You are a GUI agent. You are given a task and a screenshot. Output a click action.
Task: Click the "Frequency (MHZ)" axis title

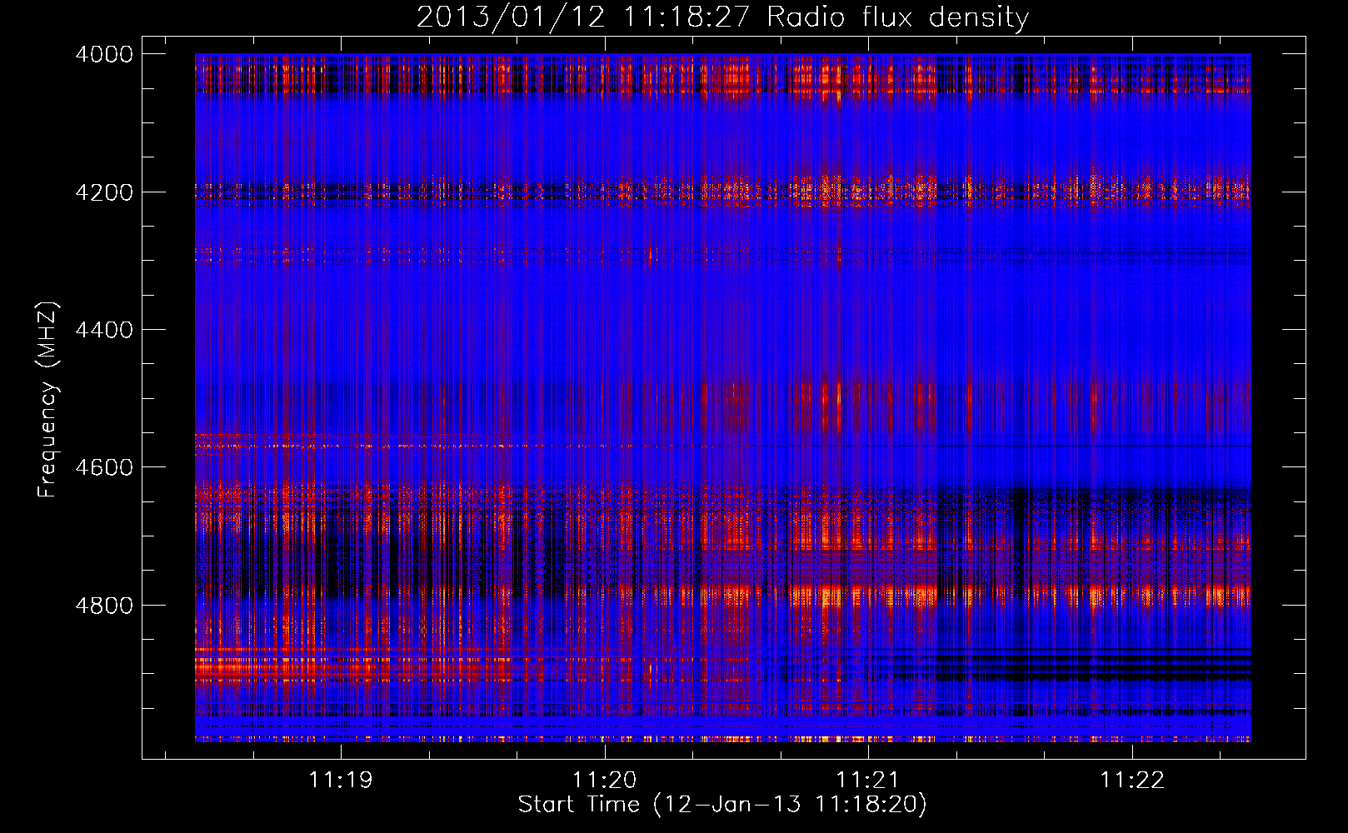coord(47,400)
